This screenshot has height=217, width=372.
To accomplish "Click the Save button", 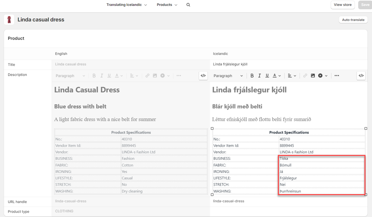I will coord(365,5).
